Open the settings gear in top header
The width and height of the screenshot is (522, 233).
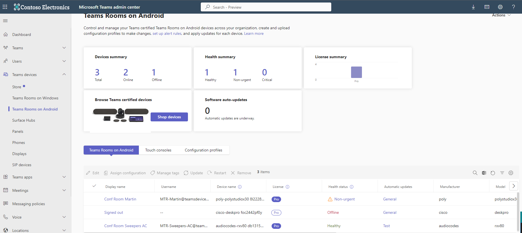[500, 7]
